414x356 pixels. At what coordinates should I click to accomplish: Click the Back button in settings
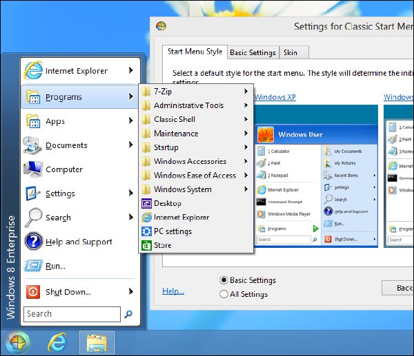click(x=398, y=288)
